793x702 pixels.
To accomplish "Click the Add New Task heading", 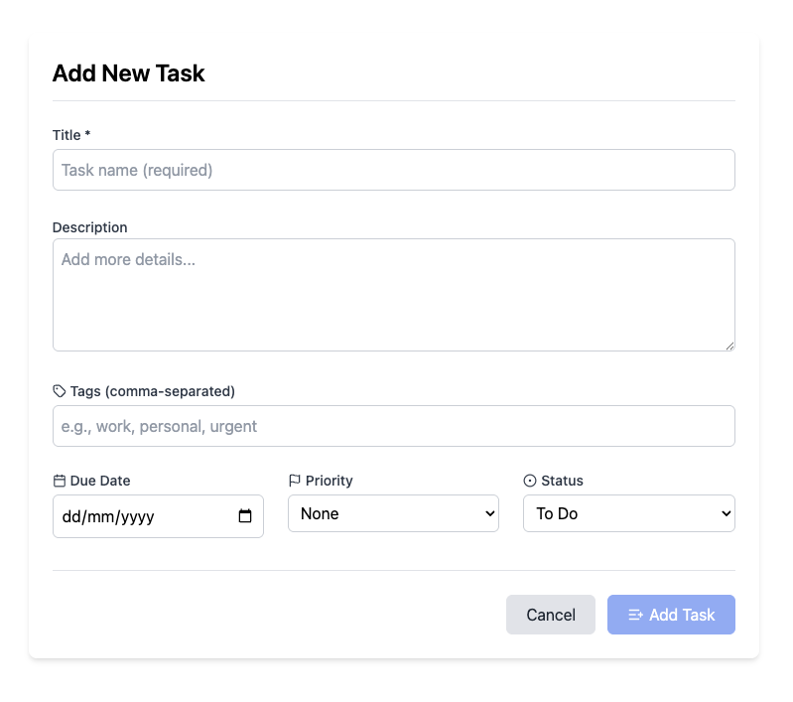I will 128,73.
